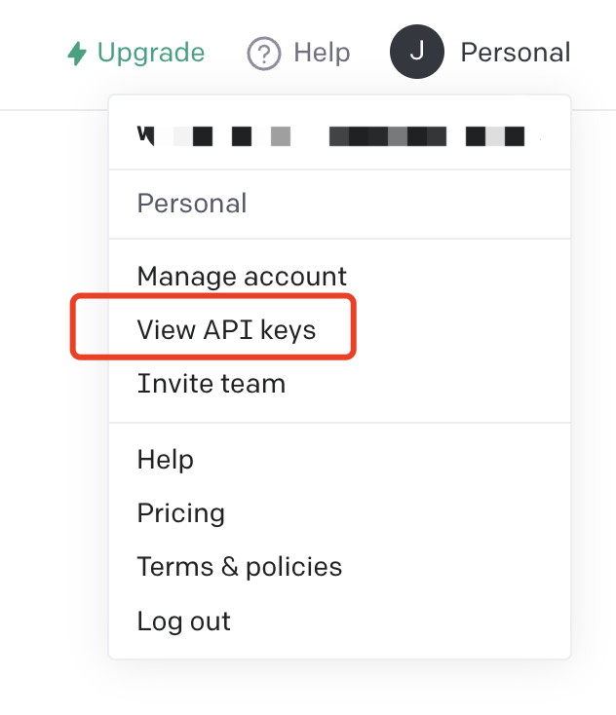Screen dimensions: 616x715
Task: Click the white letter J in the profile circle
Action: [x=416, y=53]
